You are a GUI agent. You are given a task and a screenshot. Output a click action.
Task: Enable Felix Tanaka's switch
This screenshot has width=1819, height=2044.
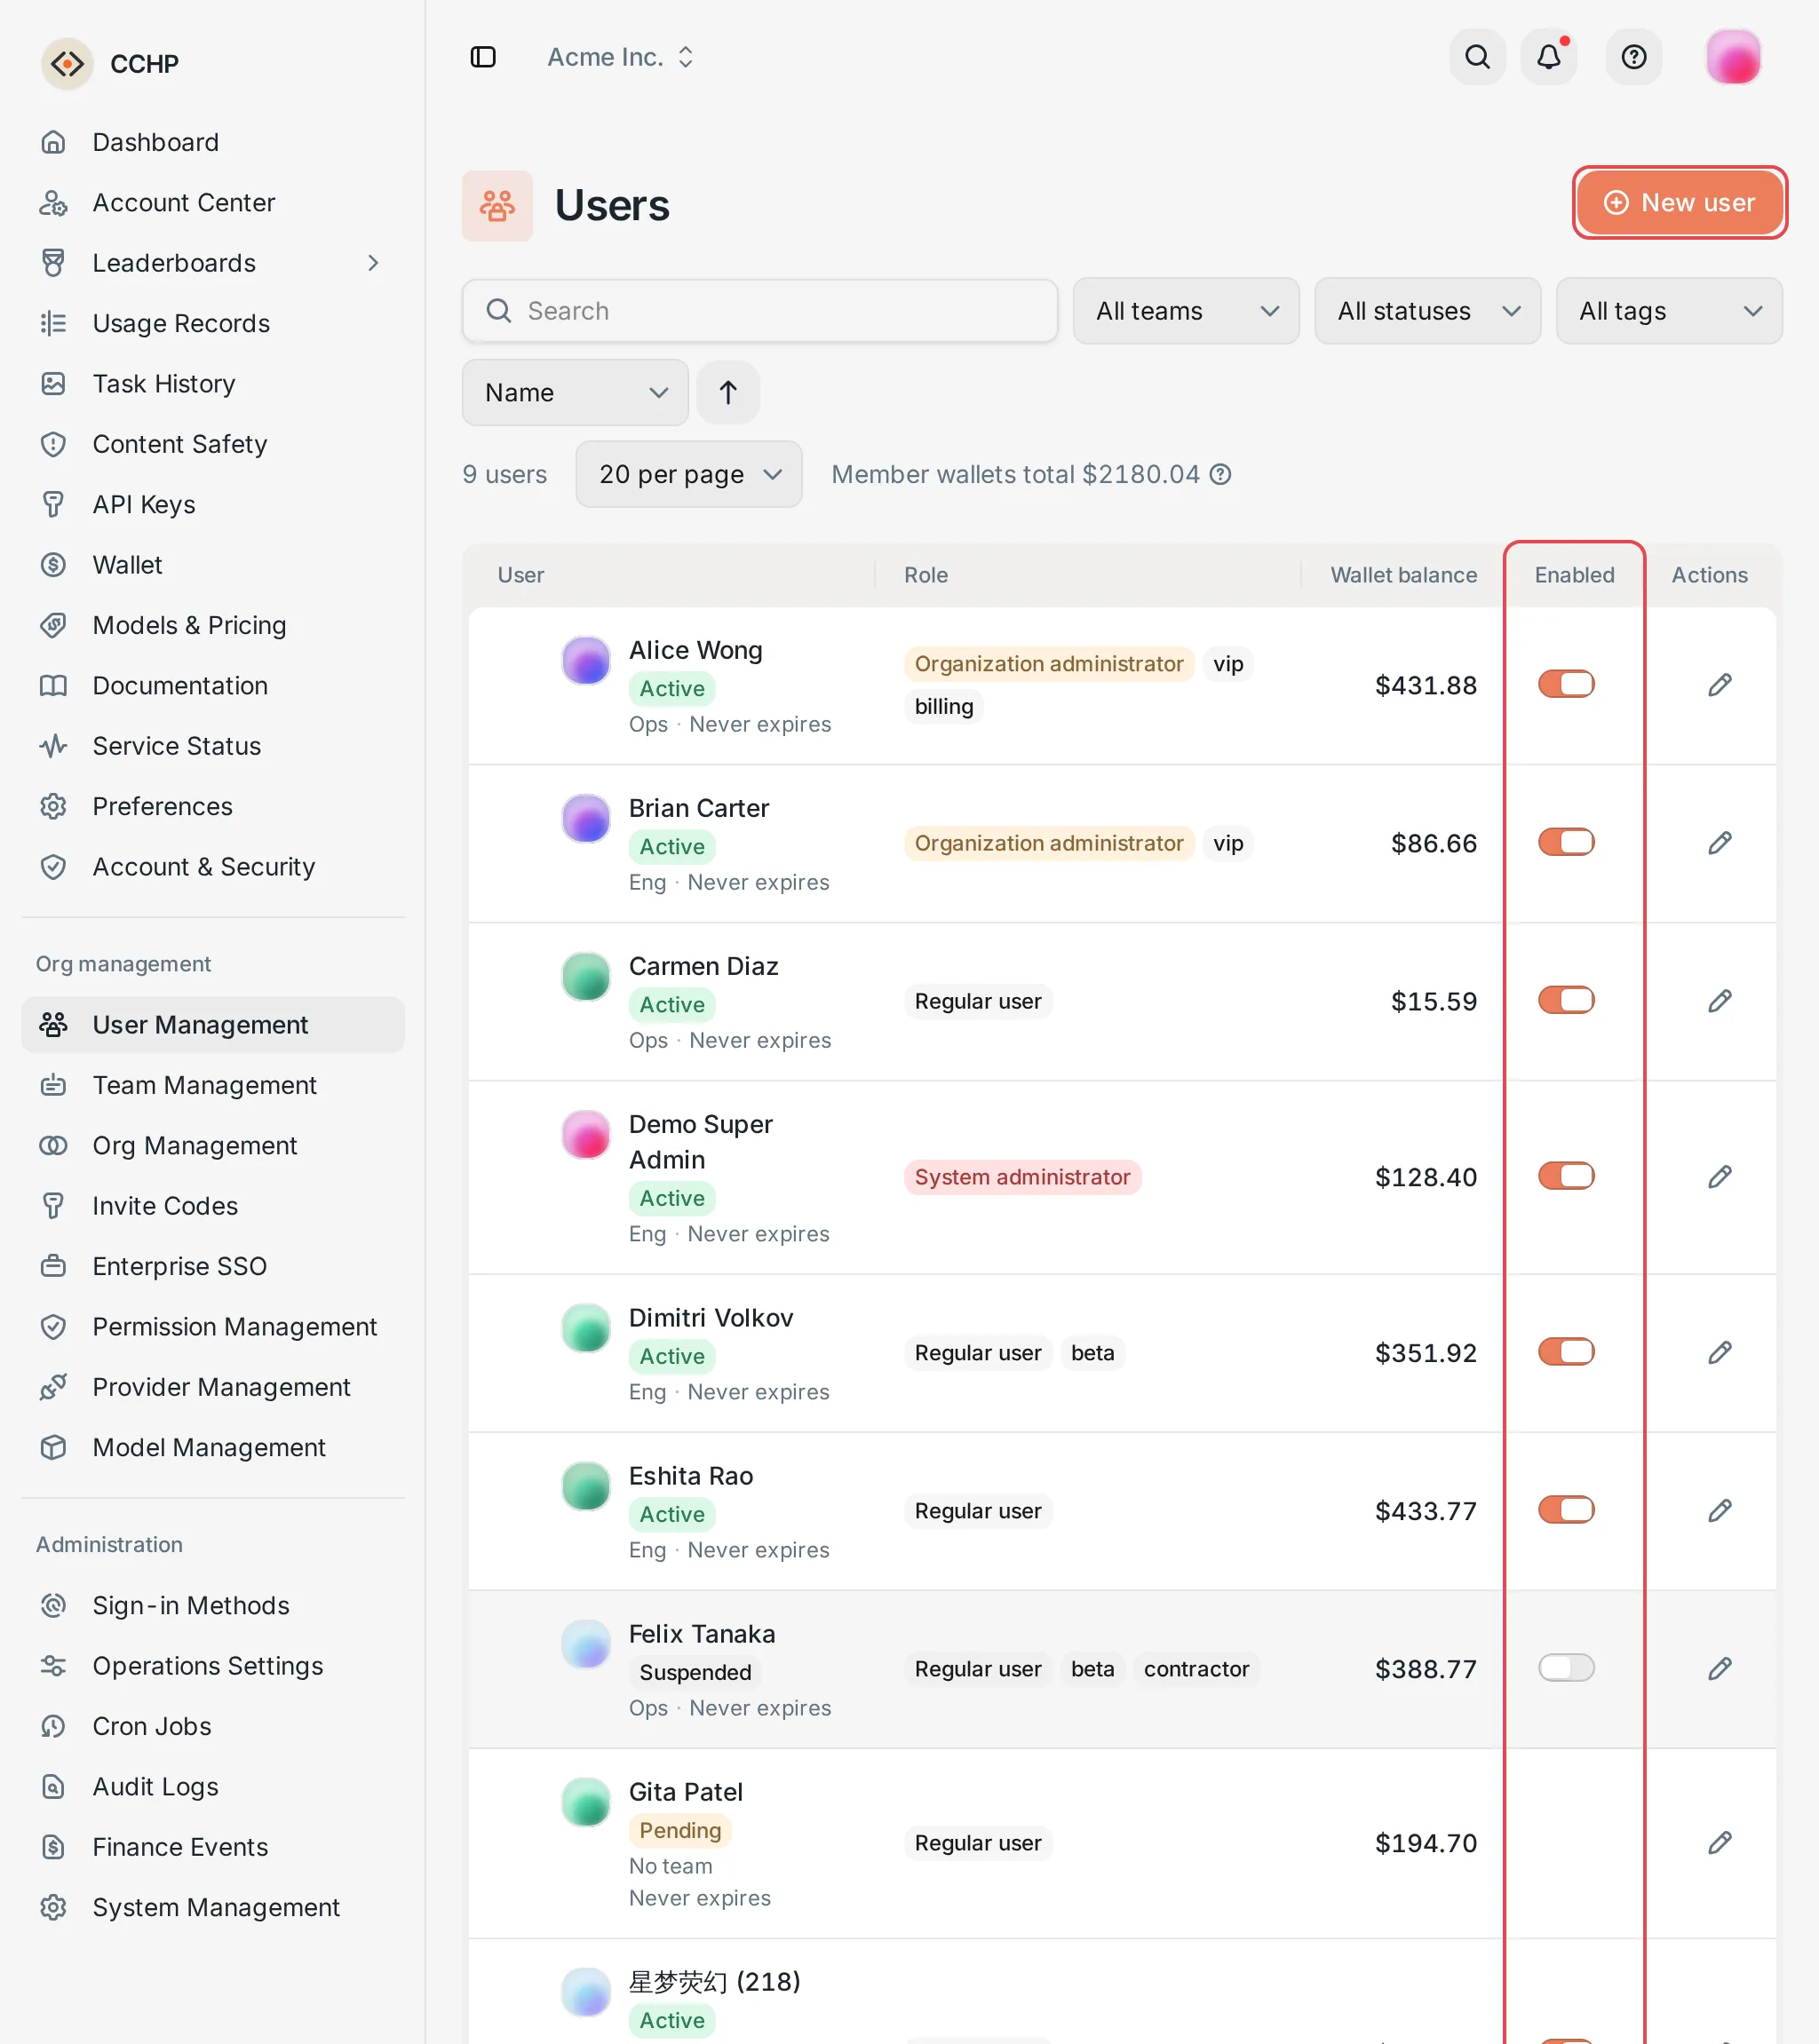[1566, 1668]
